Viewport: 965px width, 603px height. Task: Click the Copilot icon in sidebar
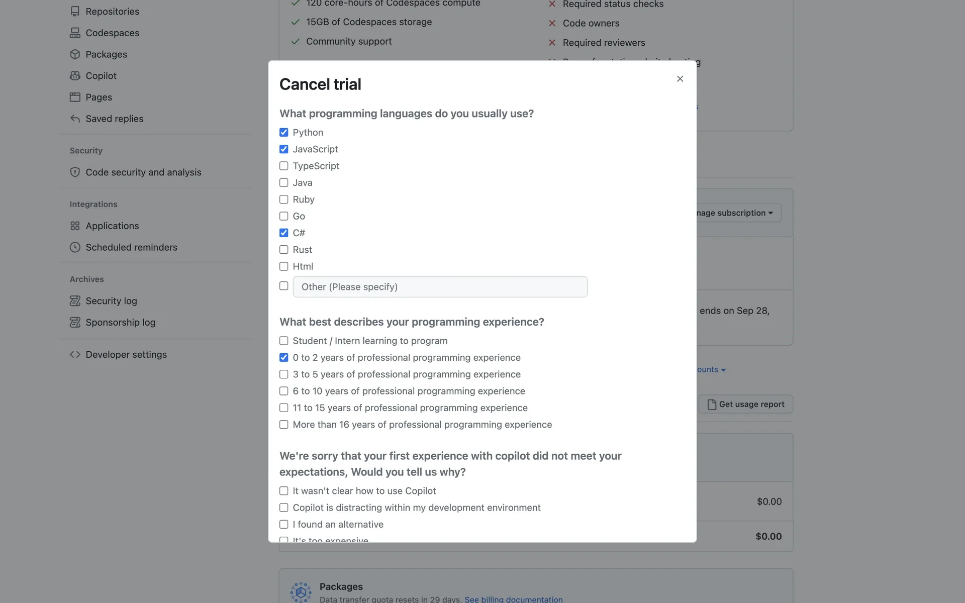point(75,76)
